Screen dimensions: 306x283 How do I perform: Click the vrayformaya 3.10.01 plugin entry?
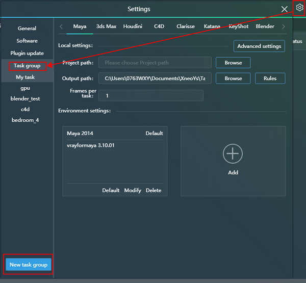coord(91,145)
